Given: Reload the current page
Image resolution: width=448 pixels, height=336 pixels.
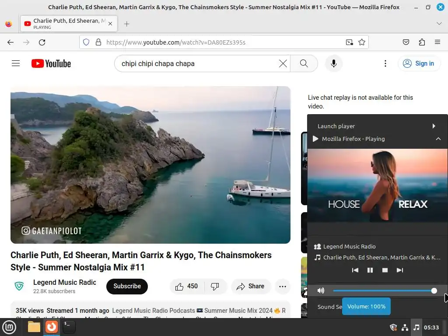Looking at the screenshot, I should (x=42, y=42).
